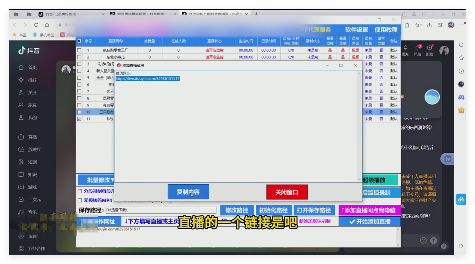The image size is (475, 264).
Task: Click 打开保存路径 open save path button
Action: click(314, 210)
